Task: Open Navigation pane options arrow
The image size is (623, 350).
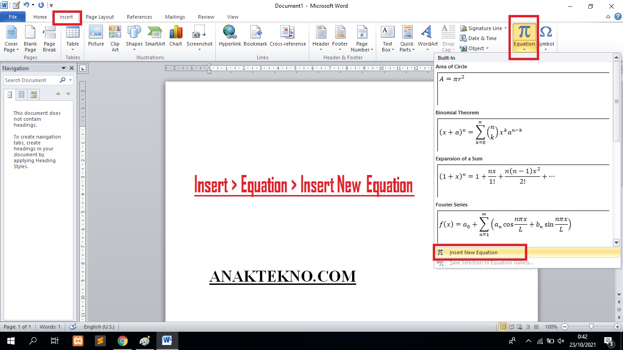Action: 63,68
